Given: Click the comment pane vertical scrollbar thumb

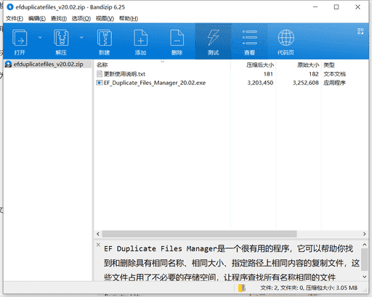Looking at the screenshot, I should [365, 259].
